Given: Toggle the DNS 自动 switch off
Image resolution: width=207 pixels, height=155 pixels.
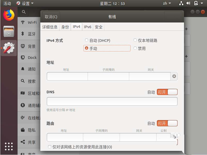Looking at the screenshot, I should 167,92.
